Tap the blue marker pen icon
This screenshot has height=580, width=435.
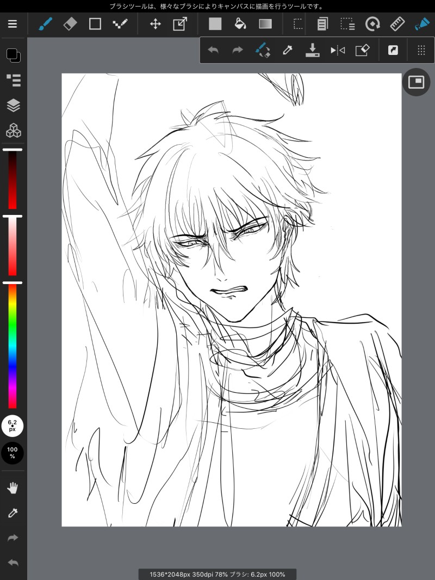coord(422,24)
